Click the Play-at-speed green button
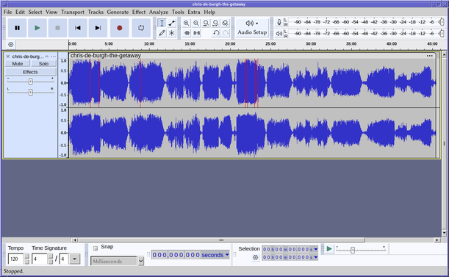The image size is (449, 277). pos(329,248)
